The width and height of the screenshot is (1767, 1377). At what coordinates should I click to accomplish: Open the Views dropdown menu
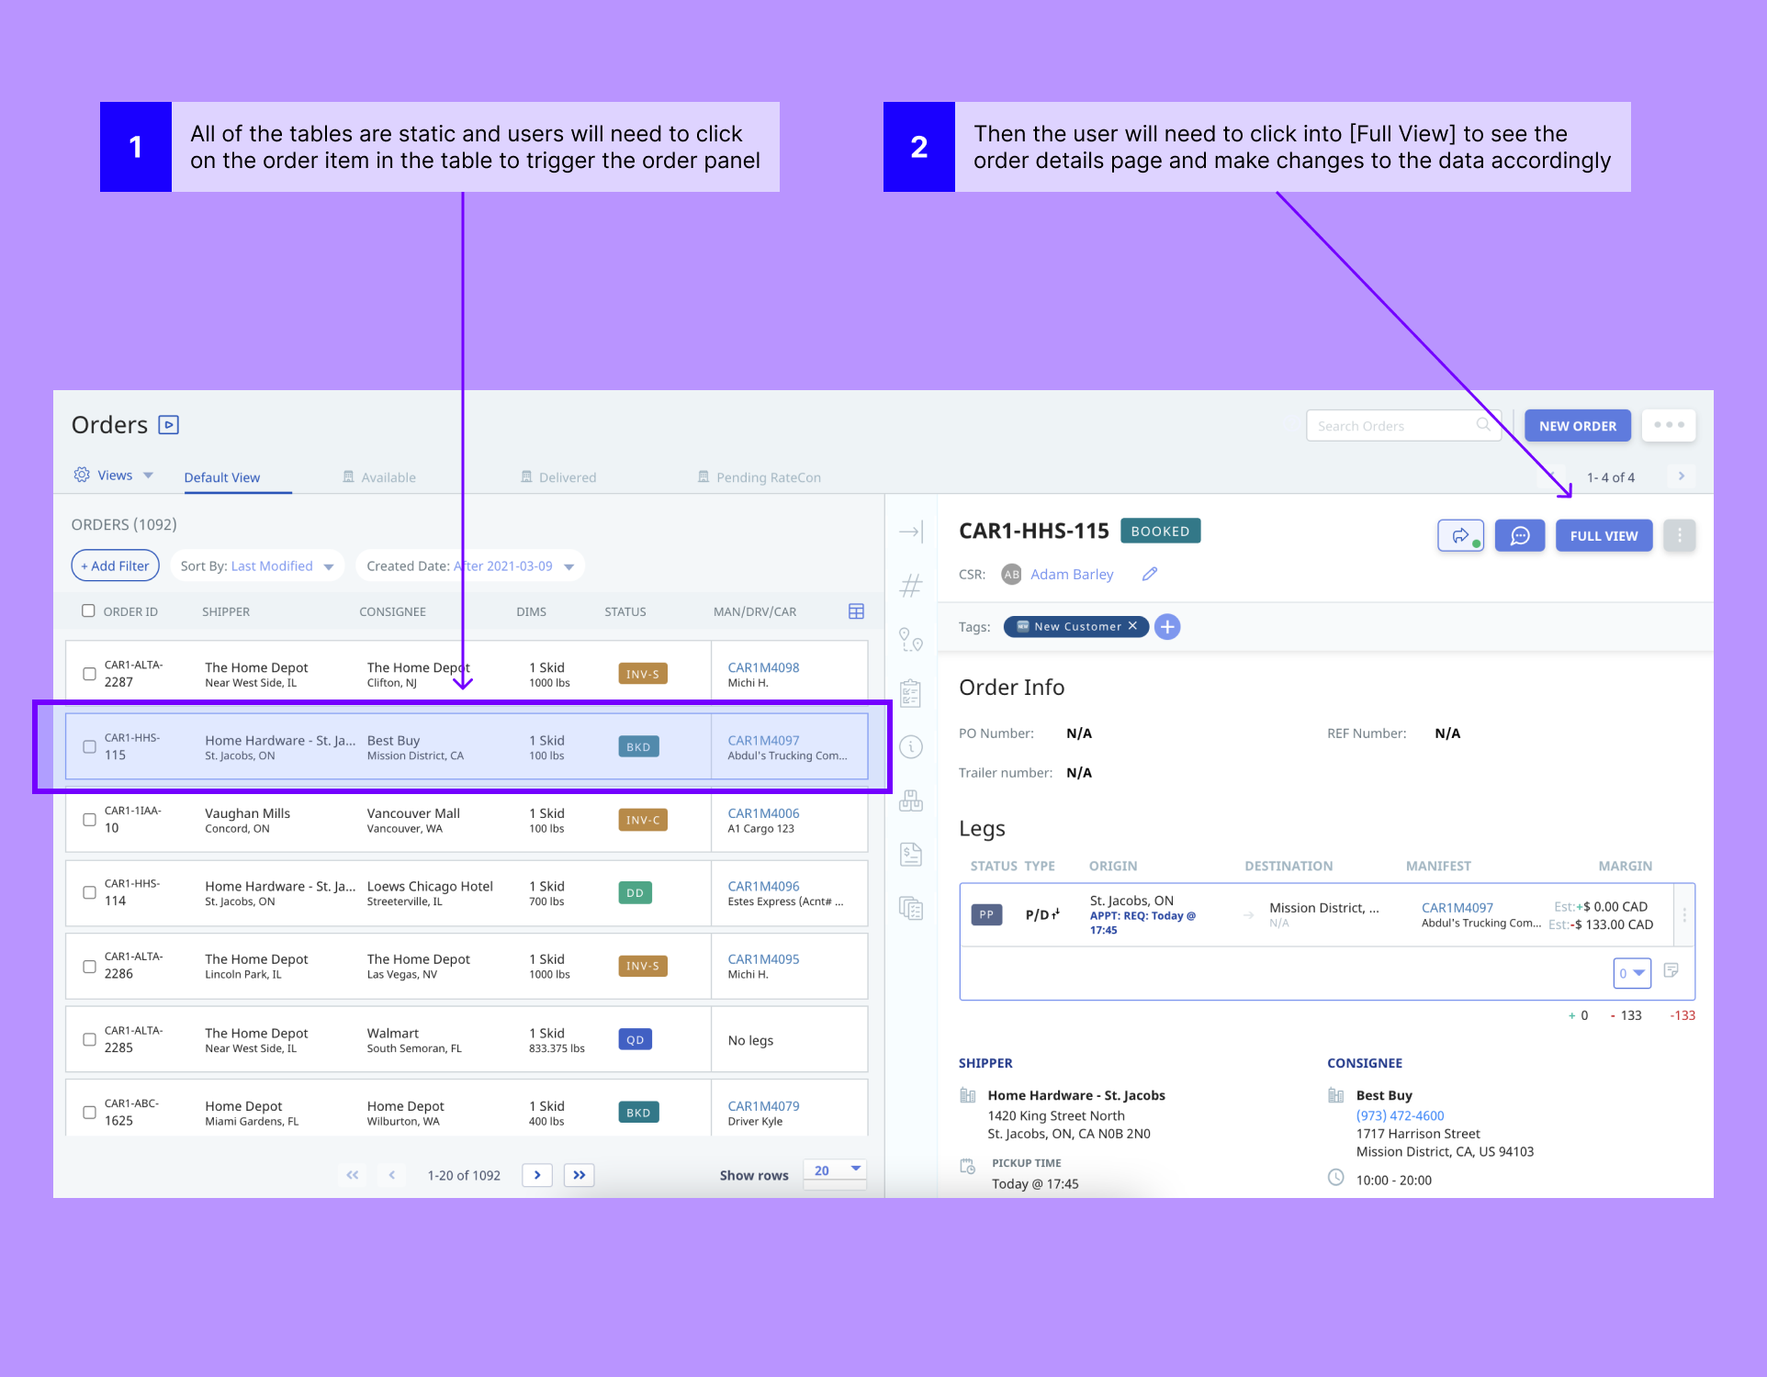tap(114, 476)
